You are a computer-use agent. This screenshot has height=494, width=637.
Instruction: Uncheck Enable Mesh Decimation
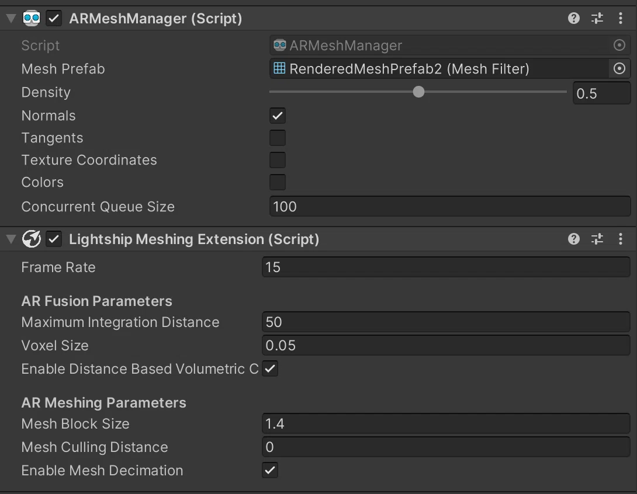point(270,471)
